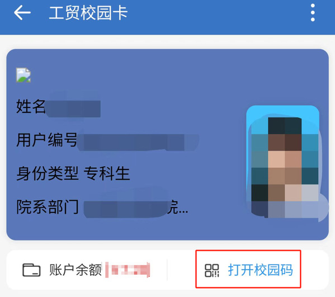Open 打开校园码 link
335x297 pixels.
click(260, 270)
